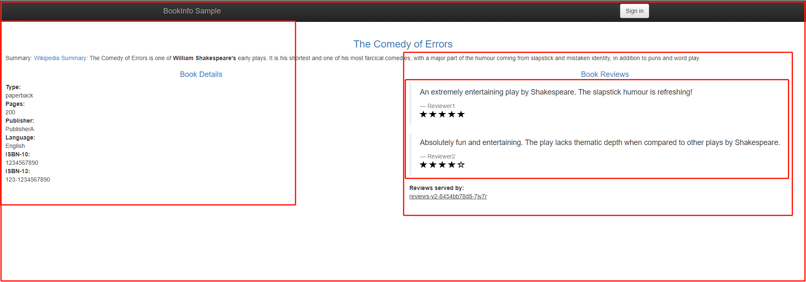Click Reviewer2's empty outlined star
This screenshot has height=282, width=806.
461,165
